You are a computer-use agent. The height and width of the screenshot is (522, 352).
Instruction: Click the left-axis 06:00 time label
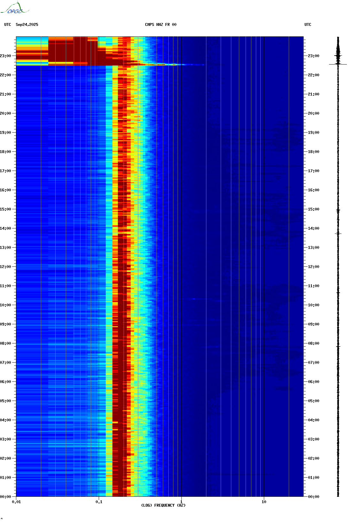click(5, 382)
